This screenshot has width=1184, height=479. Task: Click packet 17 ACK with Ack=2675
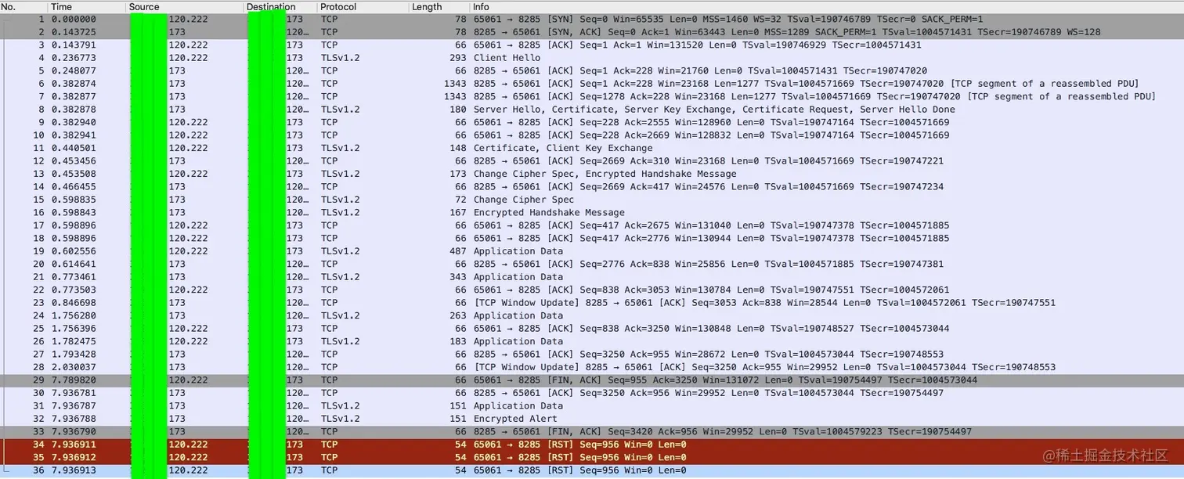point(592,225)
